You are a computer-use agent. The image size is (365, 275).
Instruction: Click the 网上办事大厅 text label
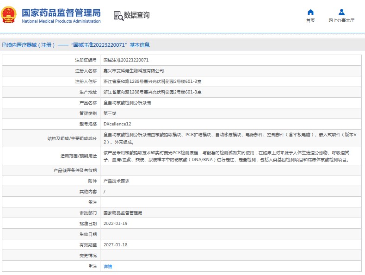341,20
